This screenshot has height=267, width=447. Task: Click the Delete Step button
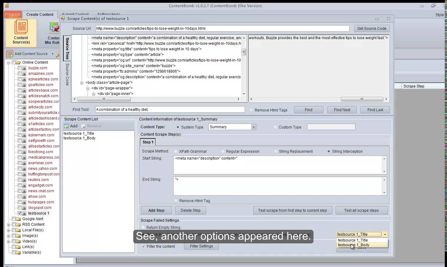click(191, 210)
